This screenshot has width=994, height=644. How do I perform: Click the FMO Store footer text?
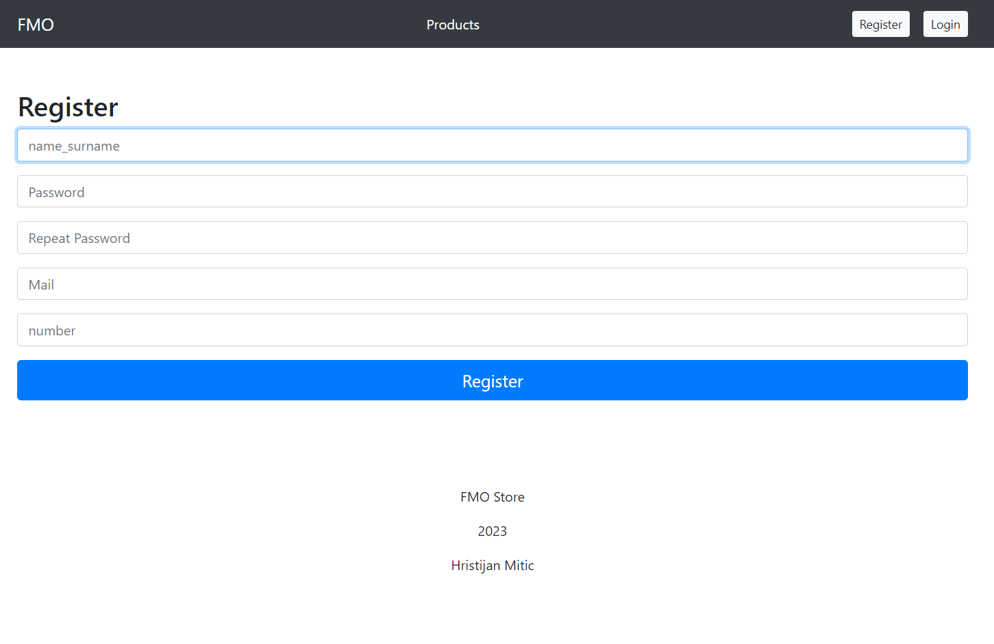point(492,497)
